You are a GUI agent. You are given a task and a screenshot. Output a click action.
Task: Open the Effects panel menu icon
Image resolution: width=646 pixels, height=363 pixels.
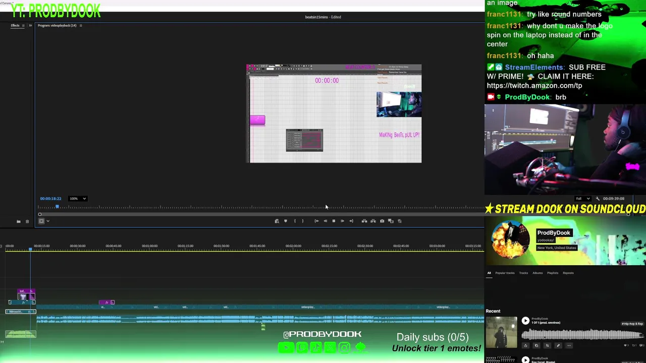(x=23, y=25)
